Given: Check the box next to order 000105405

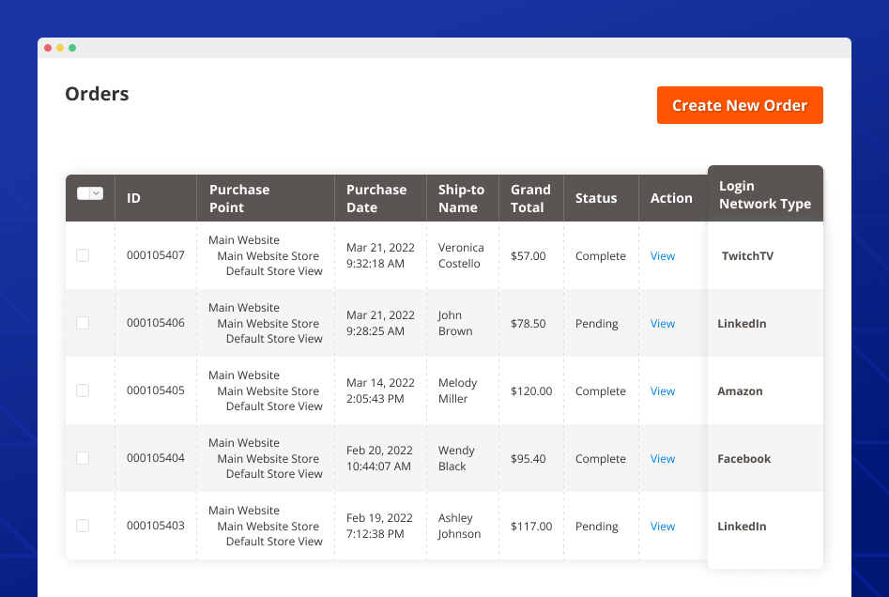Looking at the screenshot, I should [x=83, y=390].
